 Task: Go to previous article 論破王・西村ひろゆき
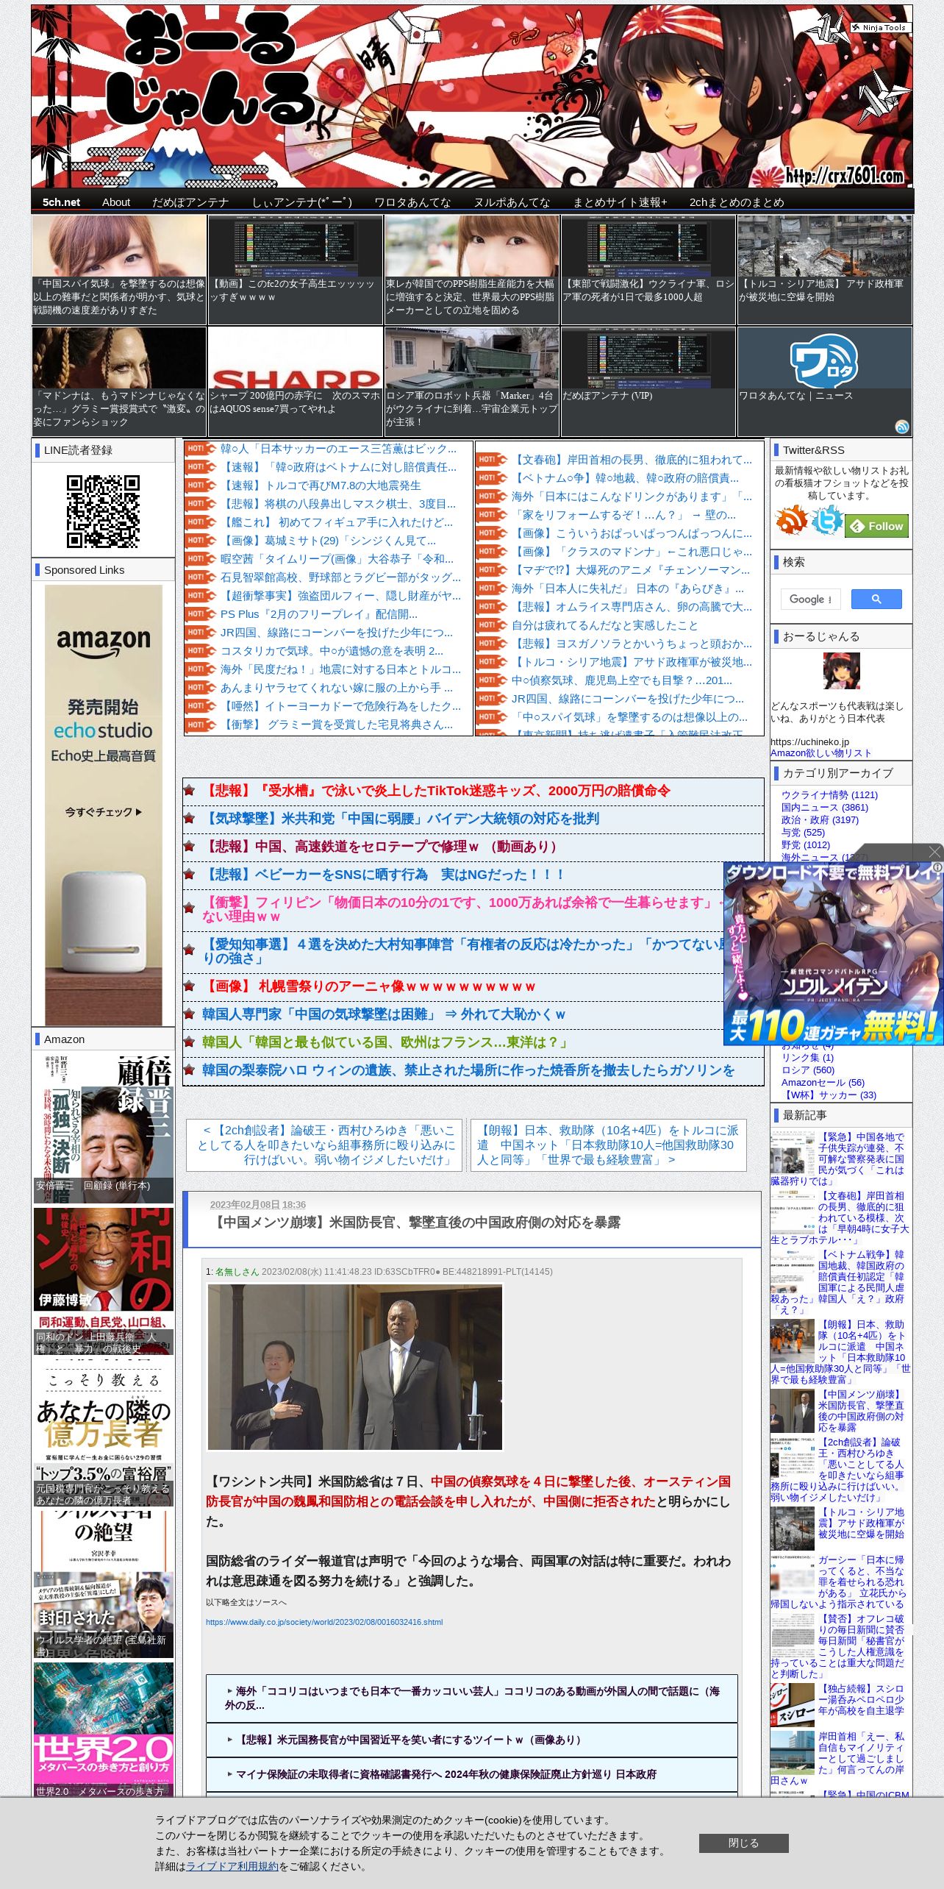(x=324, y=1145)
